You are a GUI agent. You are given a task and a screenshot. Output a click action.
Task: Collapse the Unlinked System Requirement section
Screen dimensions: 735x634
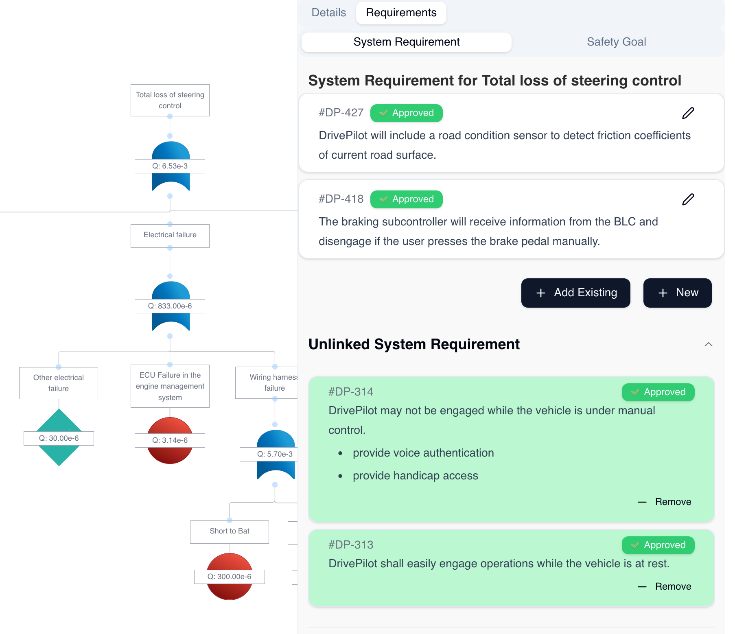click(x=708, y=345)
